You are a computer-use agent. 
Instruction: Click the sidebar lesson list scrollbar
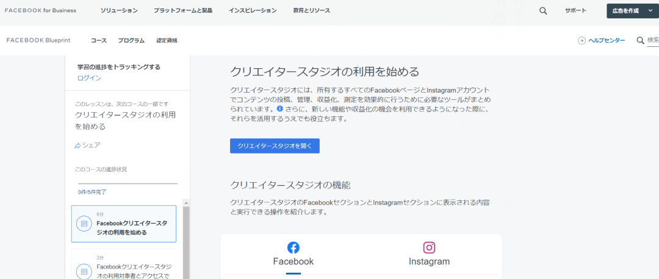coord(185,242)
